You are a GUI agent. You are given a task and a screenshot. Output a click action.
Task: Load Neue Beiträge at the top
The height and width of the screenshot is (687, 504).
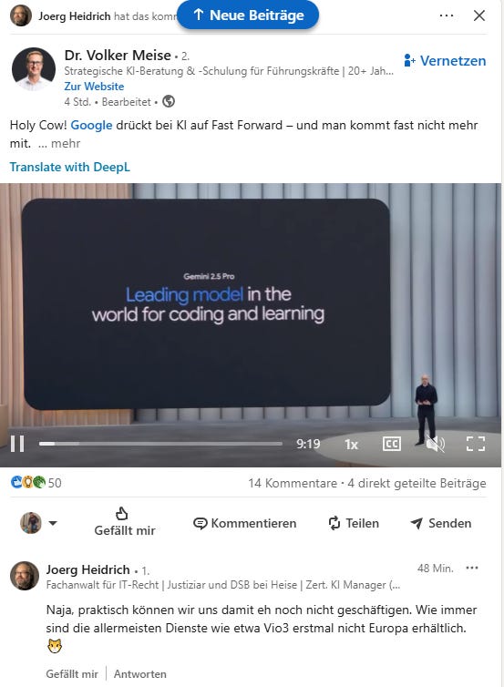pyautogui.click(x=248, y=15)
